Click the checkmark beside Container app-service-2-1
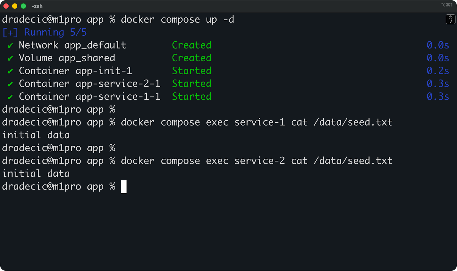457x271 pixels. point(10,84)
